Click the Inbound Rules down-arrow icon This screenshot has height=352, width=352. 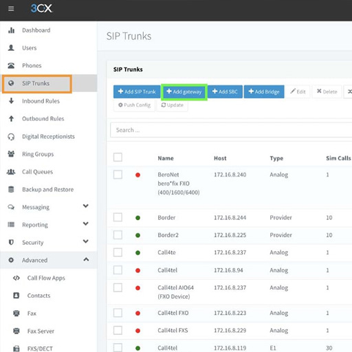(11, 101)
